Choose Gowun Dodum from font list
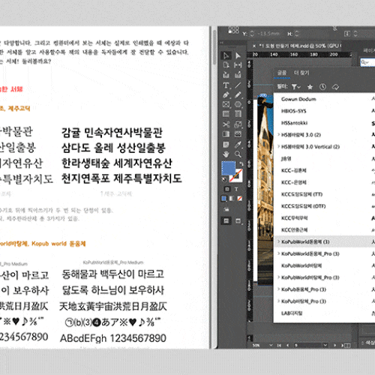375x375 pixels. pyautogui.click(x=298, y=99)
